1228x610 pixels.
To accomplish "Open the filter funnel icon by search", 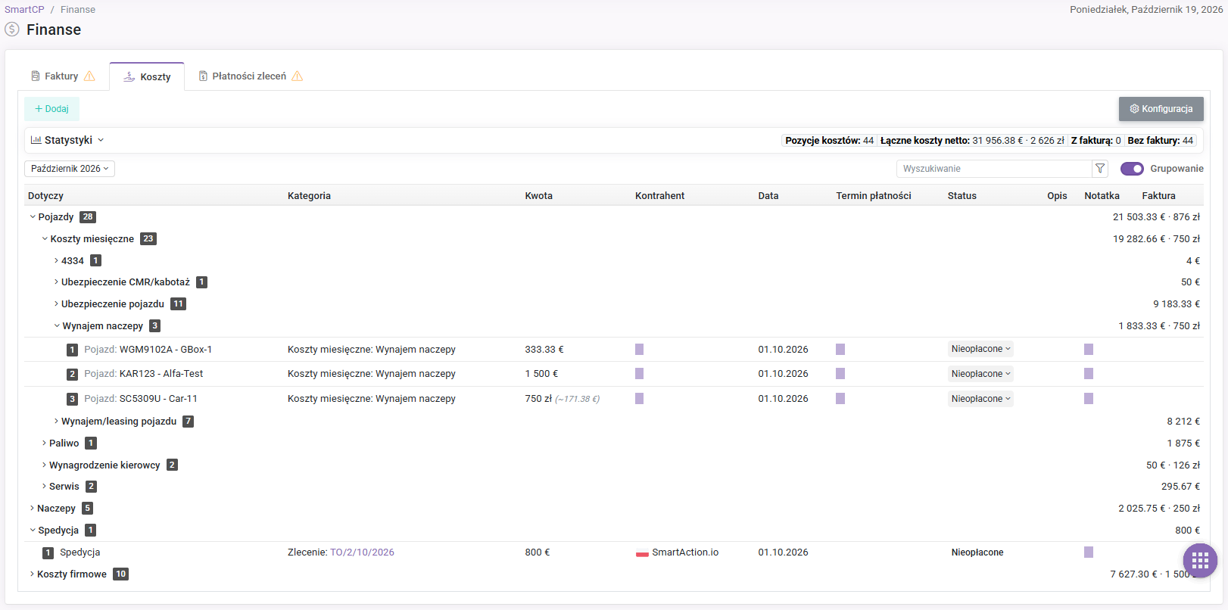I will point(1100,169).
